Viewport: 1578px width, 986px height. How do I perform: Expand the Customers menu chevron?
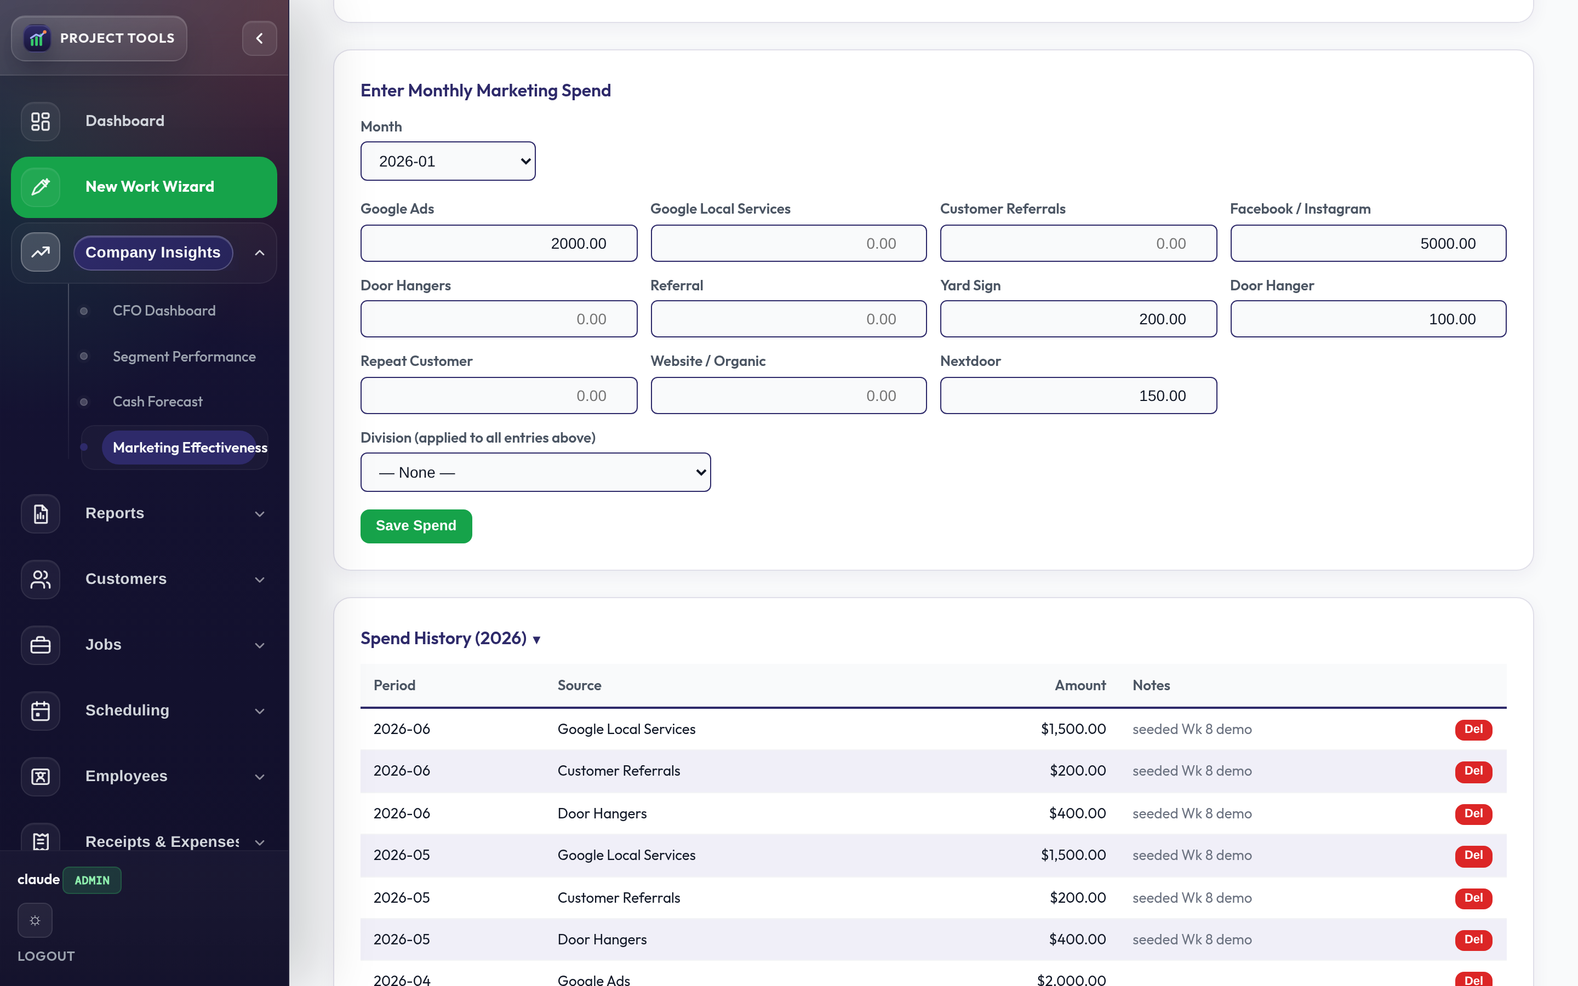(260, 579)
